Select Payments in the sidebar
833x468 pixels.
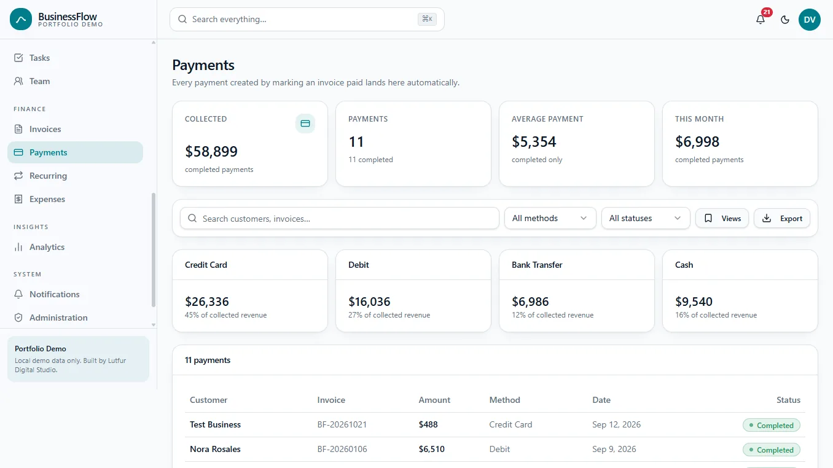pyautogui.click(x=75, y=152)
